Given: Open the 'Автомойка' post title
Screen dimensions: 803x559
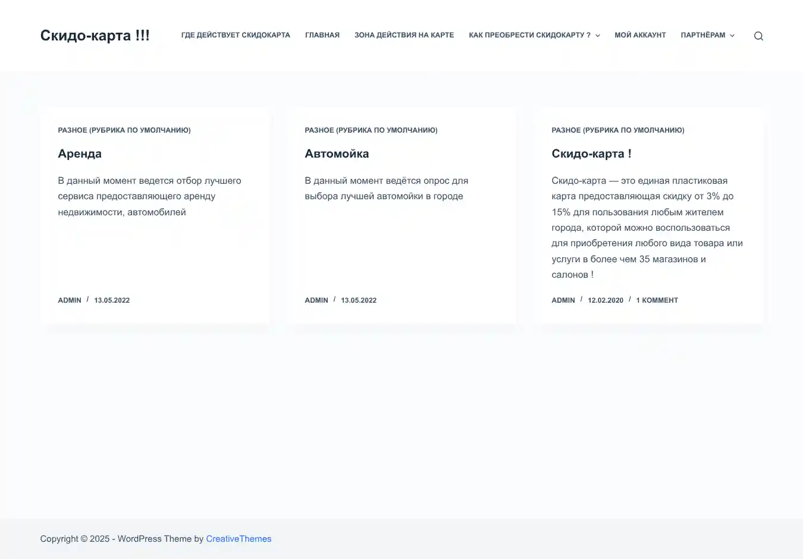Looking at the screenshot, I should pos(337,153).
